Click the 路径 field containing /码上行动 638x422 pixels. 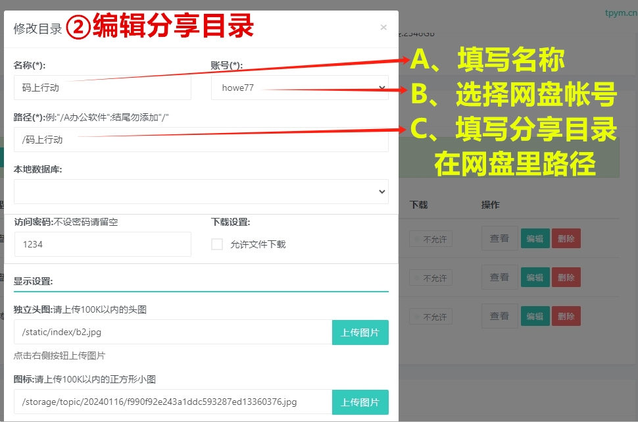pos(201,139)
